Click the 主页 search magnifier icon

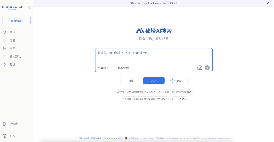pyautogui.click(x=5, y=32)
